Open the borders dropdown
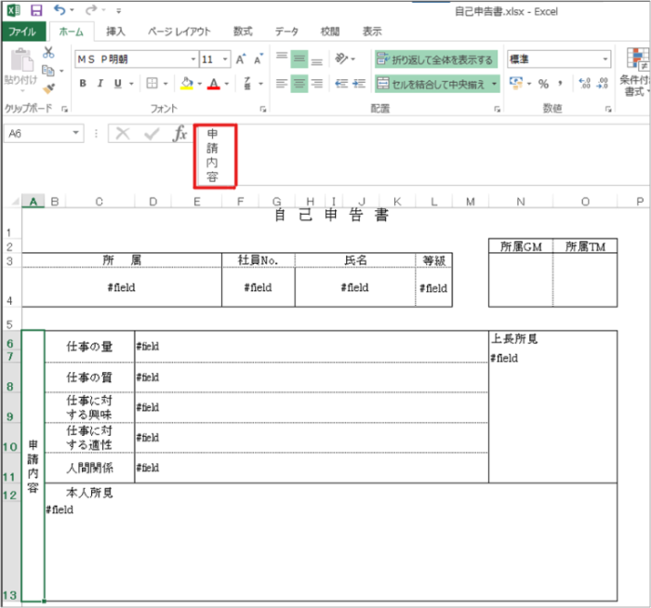 [166, 84]
